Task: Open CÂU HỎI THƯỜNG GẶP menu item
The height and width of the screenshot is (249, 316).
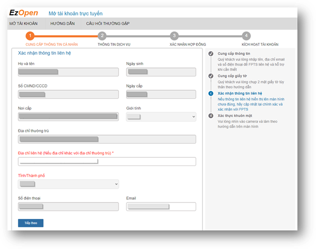Action: [x=108, y=24]
